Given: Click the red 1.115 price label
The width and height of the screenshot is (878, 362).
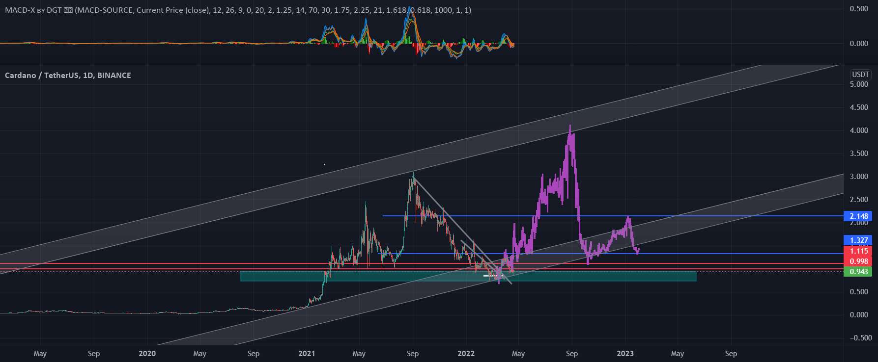Looking at the screenshot, I should pyautogui.click(x=859, y=251).
